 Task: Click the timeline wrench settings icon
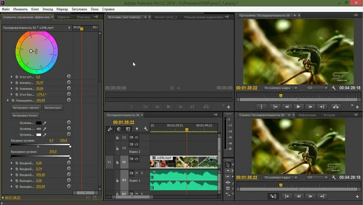[146, 129]
